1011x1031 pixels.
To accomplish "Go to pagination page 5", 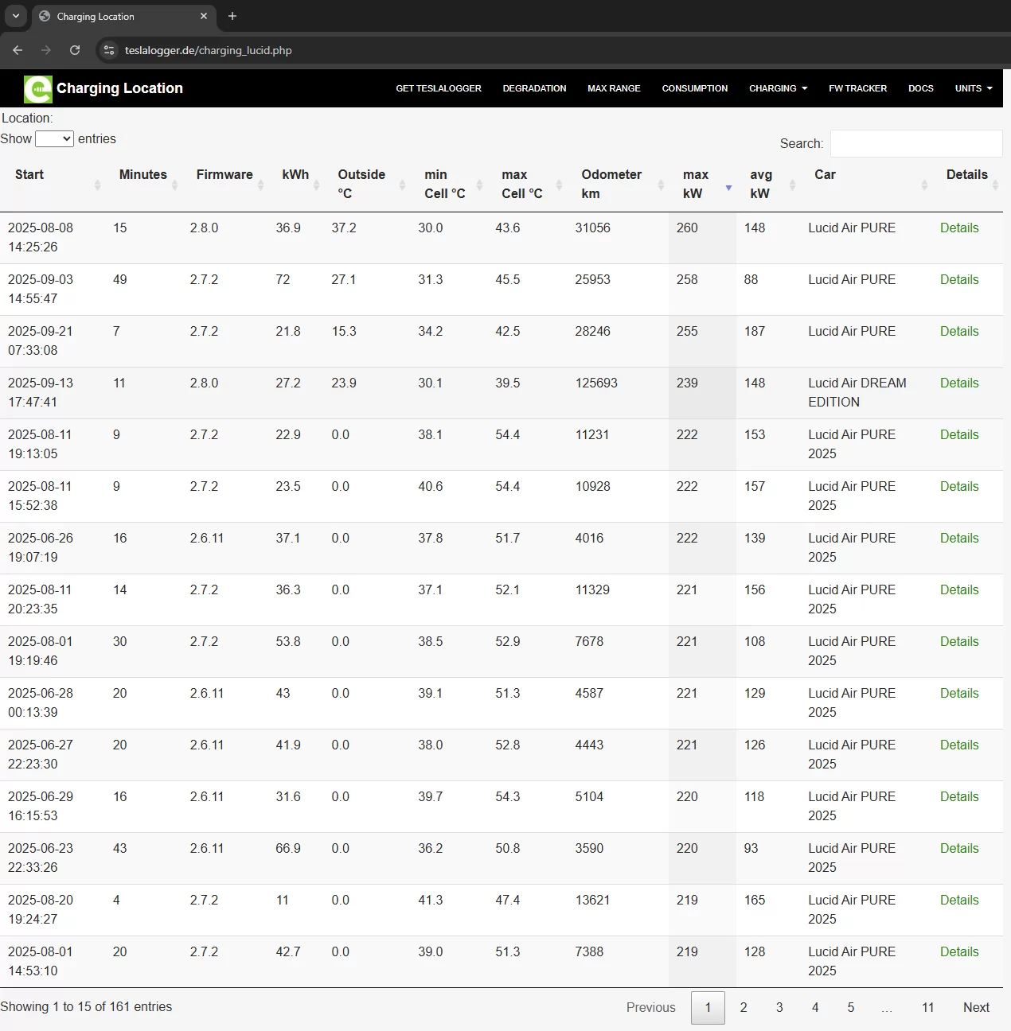I will 851,1007.
